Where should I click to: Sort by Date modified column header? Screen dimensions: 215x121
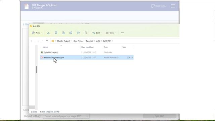tap(87, 47)
